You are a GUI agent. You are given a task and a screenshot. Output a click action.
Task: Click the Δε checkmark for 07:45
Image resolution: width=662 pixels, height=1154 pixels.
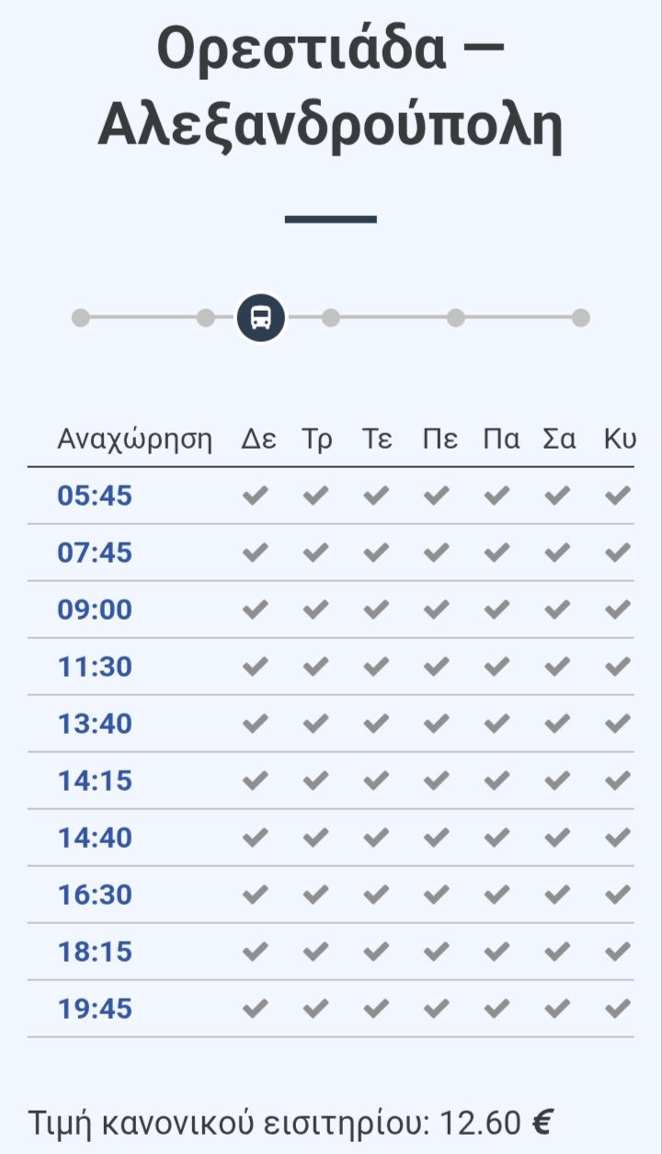click(x=255, y=553)
